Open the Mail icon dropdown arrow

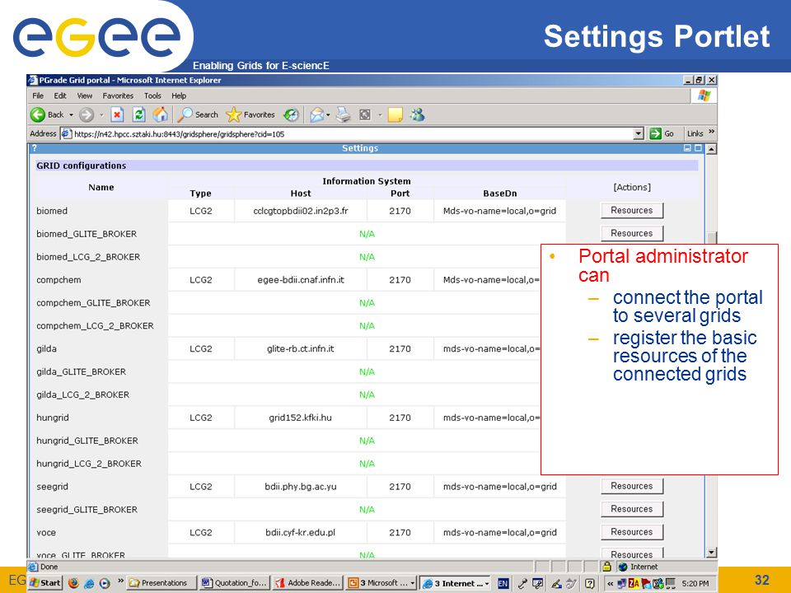[329, 115]
